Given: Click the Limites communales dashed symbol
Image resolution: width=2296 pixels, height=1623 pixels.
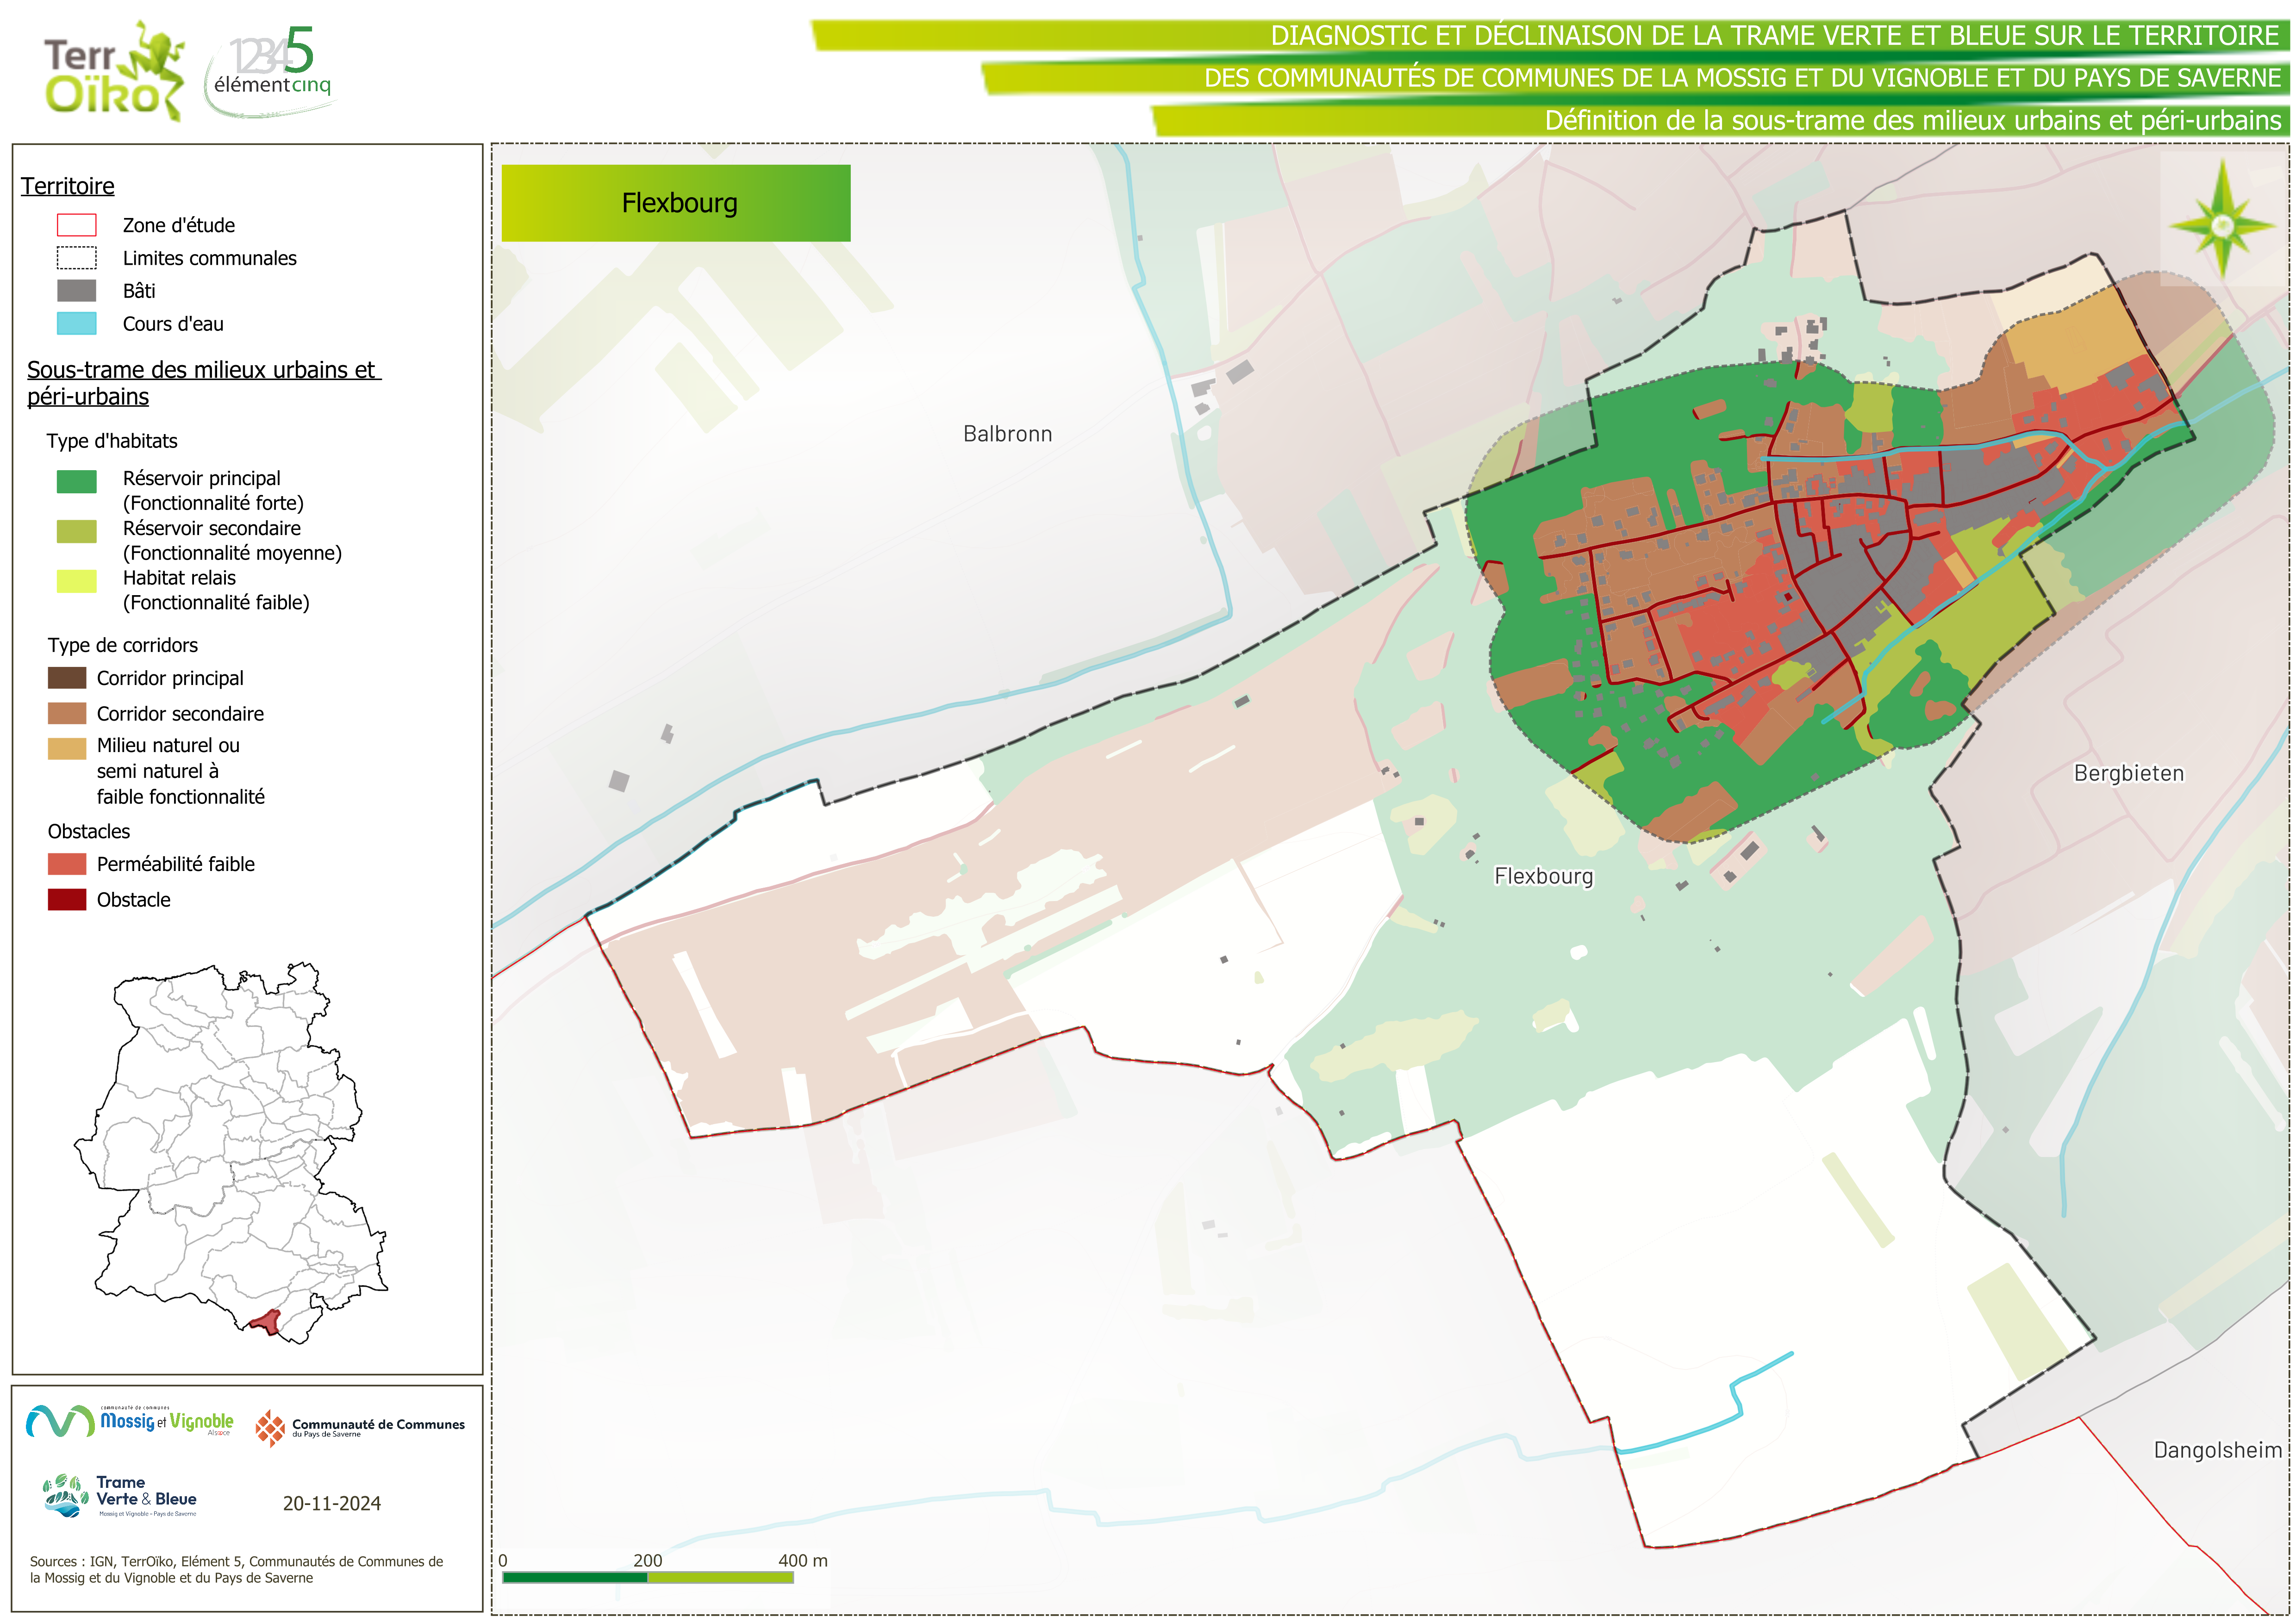Looking at the screenshot, I should pos(76,258).
